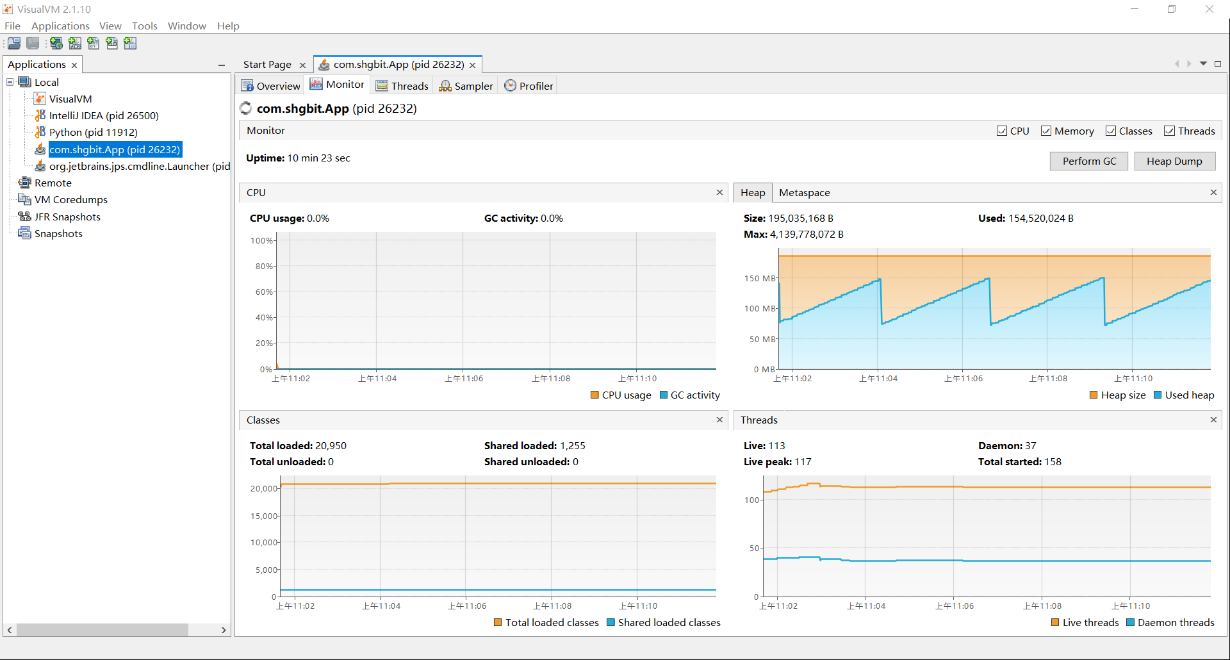The height and width of the screenshot is (660, 1230).
Task: Click the Add JMX Connection toolbar icon
Action: click(75, 44)
